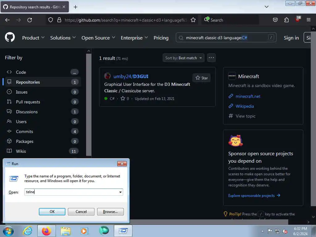Click the Firefox address bar URL
This screenshot has height=237, width=316.
pyautogui.click(x=126, y=20)
